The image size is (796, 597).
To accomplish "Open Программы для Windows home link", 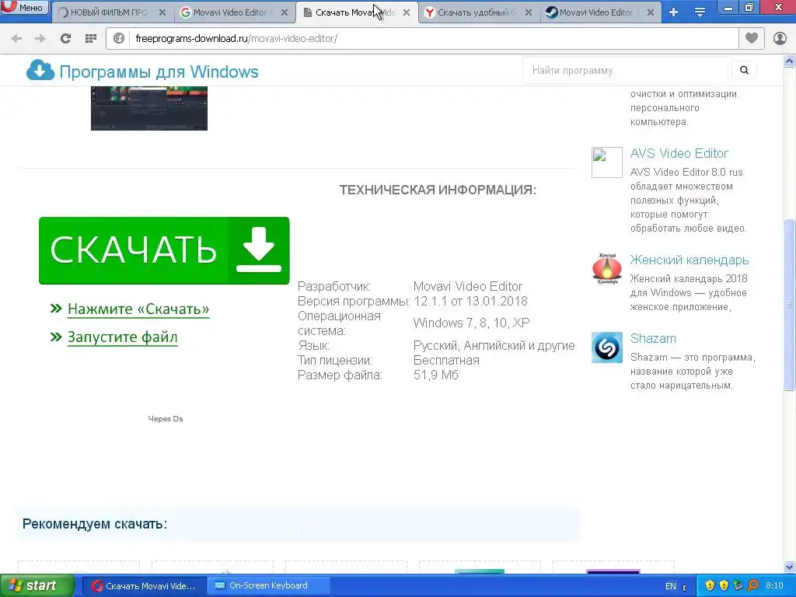I will pyautogui.click(x=159, y=72).
